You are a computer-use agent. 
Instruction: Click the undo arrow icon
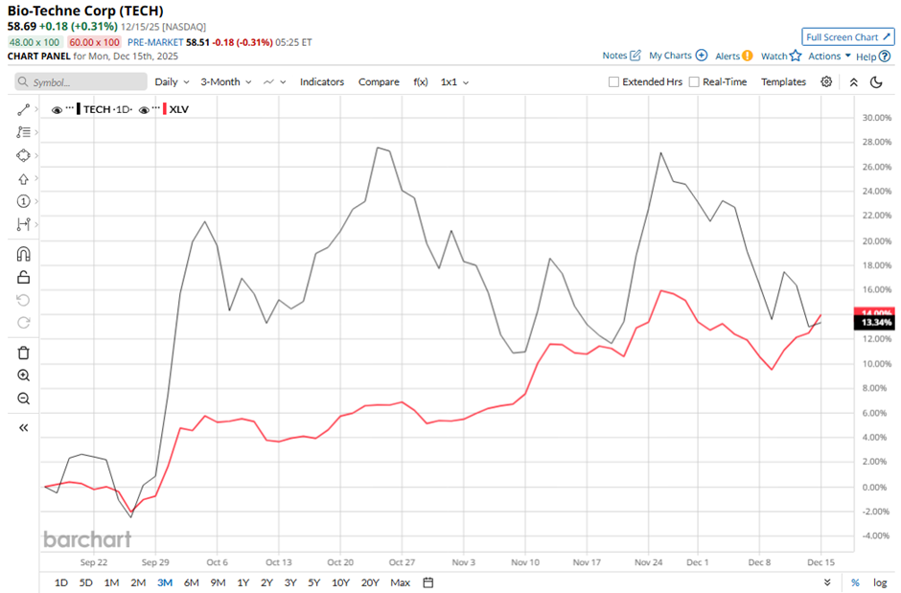tap(24, 300)
